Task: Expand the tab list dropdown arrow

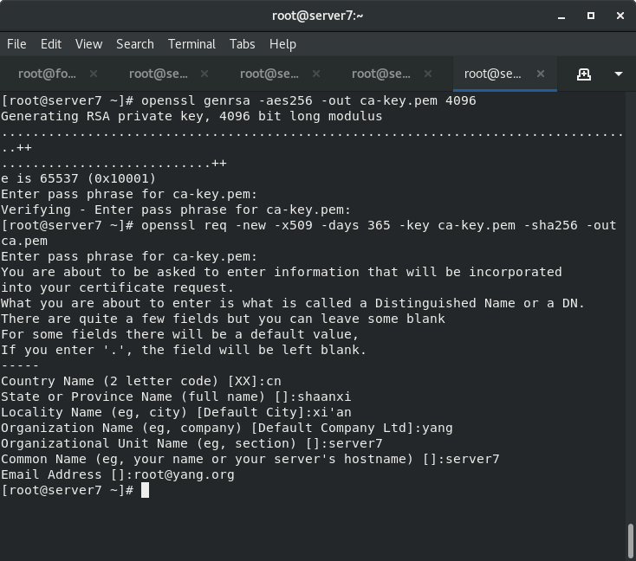Action: pos(619,74)
